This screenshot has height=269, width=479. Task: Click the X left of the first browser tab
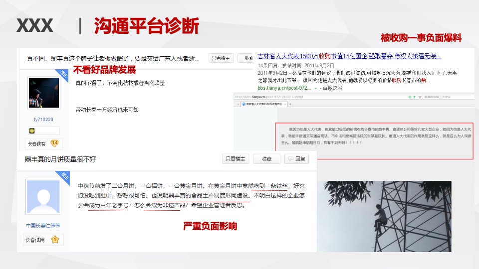click(x=238, y=104)
